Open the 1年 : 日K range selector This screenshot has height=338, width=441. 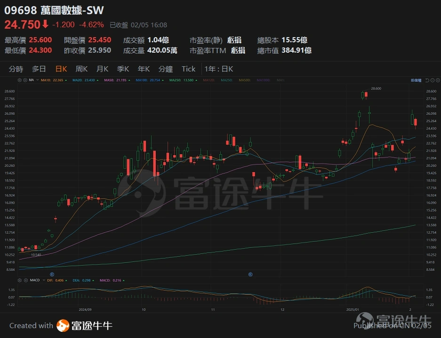[219, 69]
